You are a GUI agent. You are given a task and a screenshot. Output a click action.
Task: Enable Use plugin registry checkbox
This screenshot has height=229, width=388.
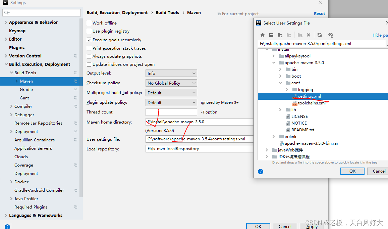tap(89, 31)
